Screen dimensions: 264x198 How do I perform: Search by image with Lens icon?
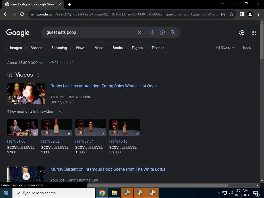pyautogui.click(x=163, y=32)
